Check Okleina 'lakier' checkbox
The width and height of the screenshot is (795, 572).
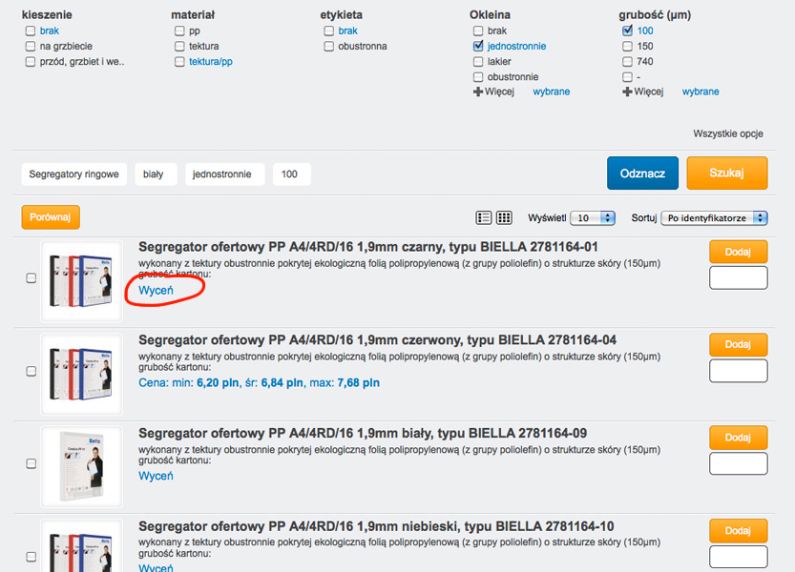click(x=478, y=62)
